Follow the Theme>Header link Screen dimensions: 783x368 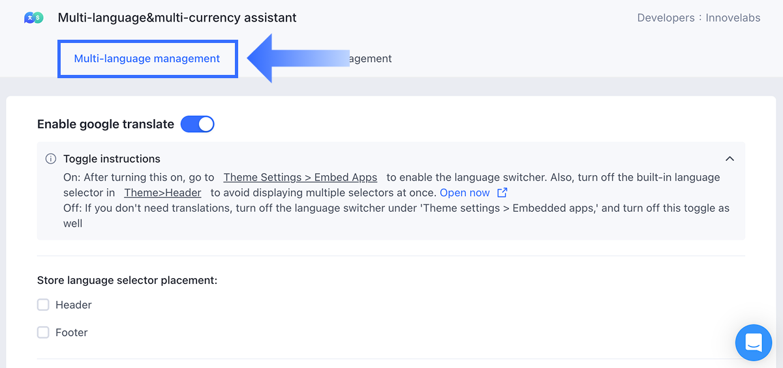click(x=162, y=193)
